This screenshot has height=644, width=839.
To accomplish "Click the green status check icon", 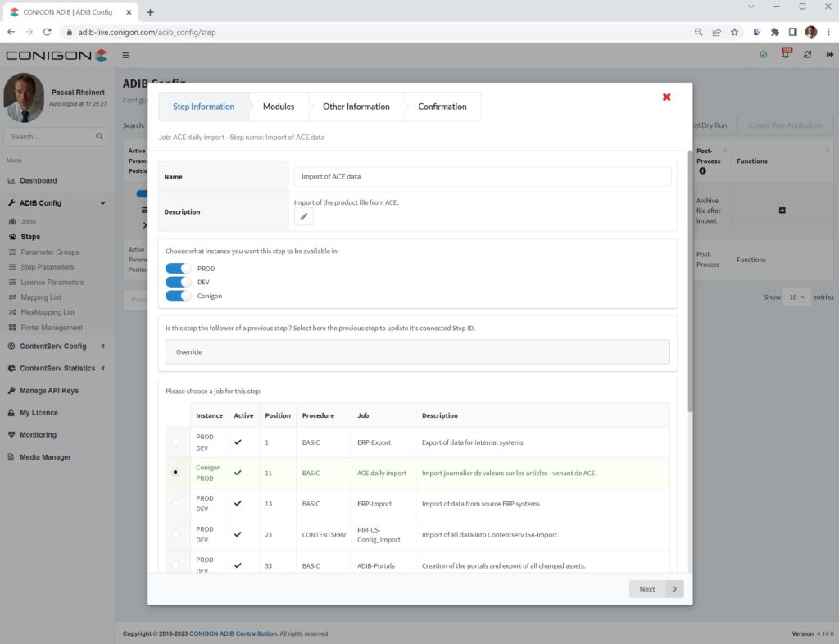I will click(x=763, y=53).
